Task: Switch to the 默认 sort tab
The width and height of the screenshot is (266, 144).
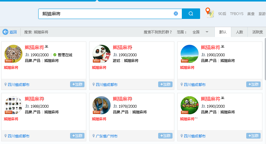Action: (223, 32)
